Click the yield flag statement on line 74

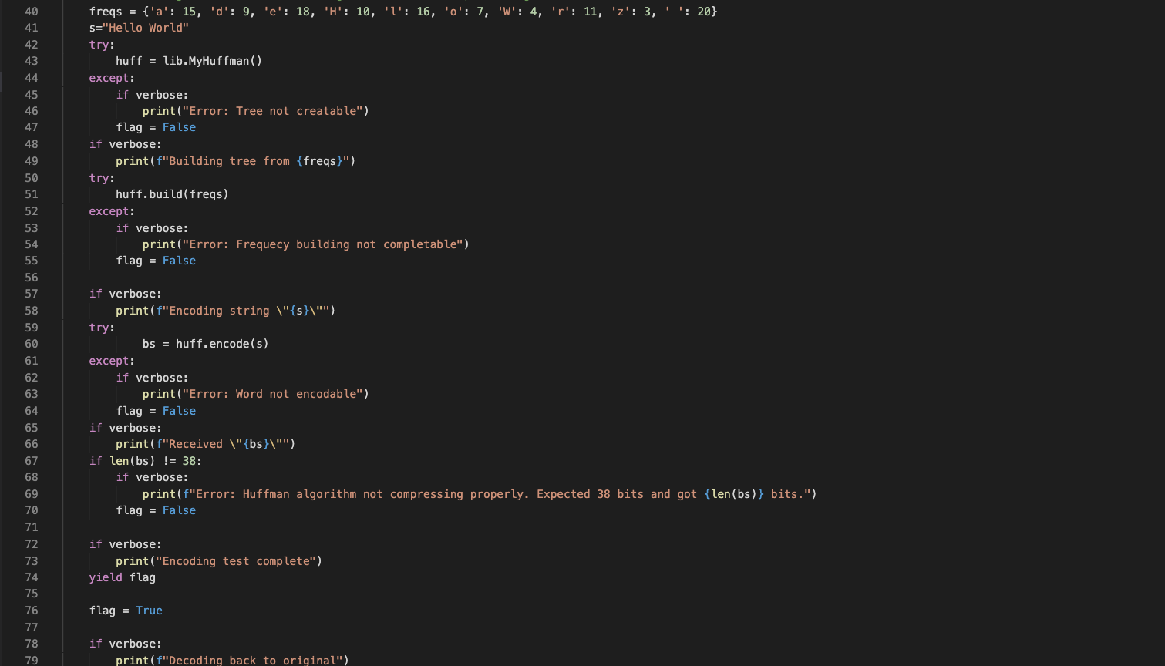point(122,577)
